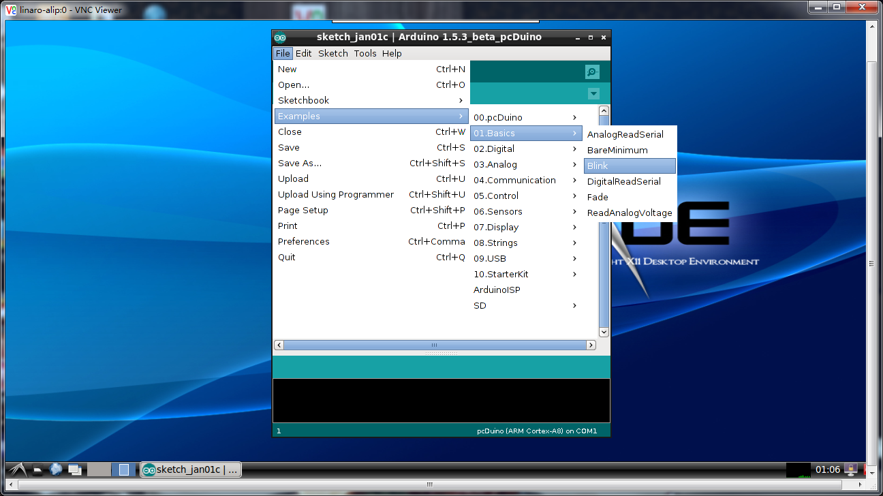883x496 pixels.
Task: Click pcDuino board status text
Action: click(537, 431)
